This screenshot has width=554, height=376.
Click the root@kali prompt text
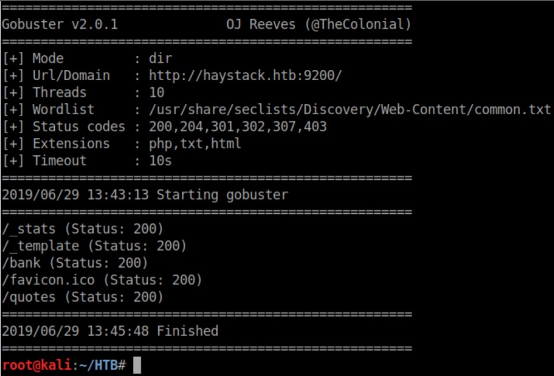coord(36,365)
